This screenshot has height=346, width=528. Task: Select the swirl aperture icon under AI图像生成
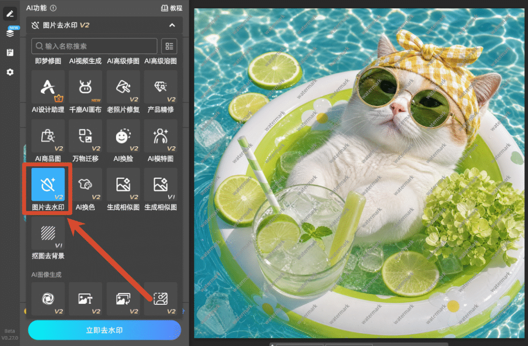[x=48, y=299]
